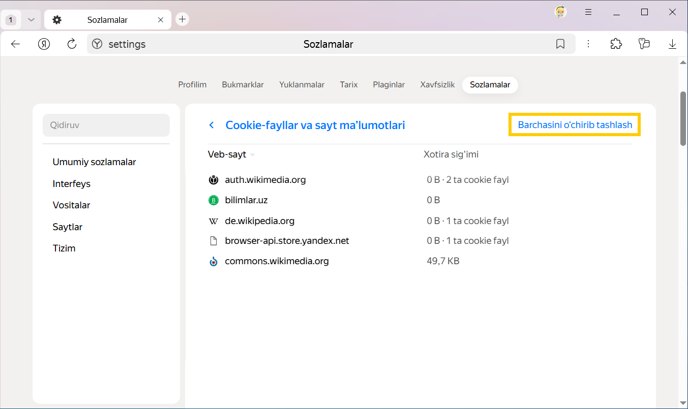Go back using the browser back arrow
Image resolution: width=688 pixels, height=409 pixels.
pos(15,44)
